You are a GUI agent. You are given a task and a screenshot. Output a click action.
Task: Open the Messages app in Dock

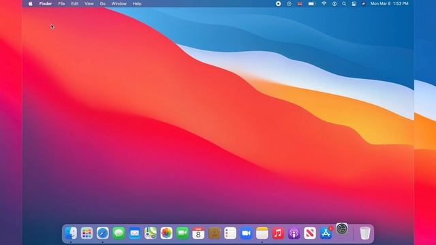click(119, 233)
